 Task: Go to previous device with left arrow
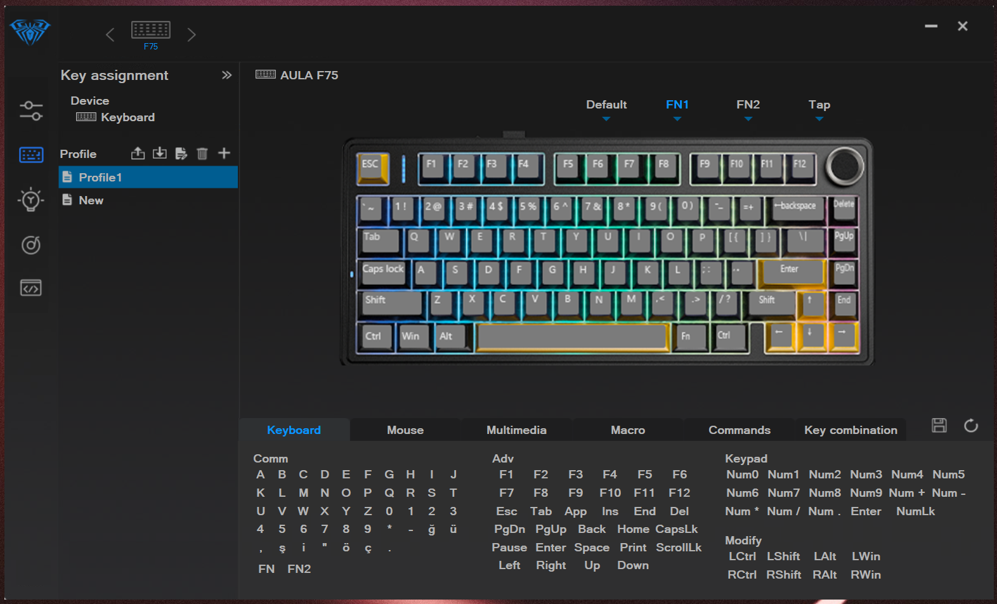coord(110,34)
